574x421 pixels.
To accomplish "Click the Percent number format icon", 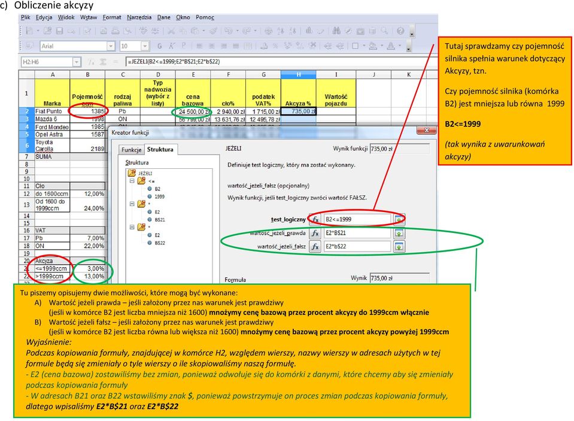I will point(275,46).
